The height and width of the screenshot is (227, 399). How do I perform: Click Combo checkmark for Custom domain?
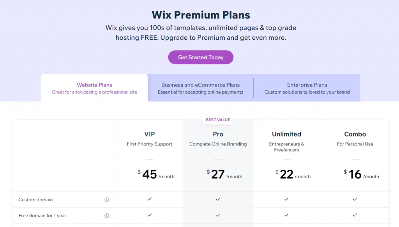[355, 199]
